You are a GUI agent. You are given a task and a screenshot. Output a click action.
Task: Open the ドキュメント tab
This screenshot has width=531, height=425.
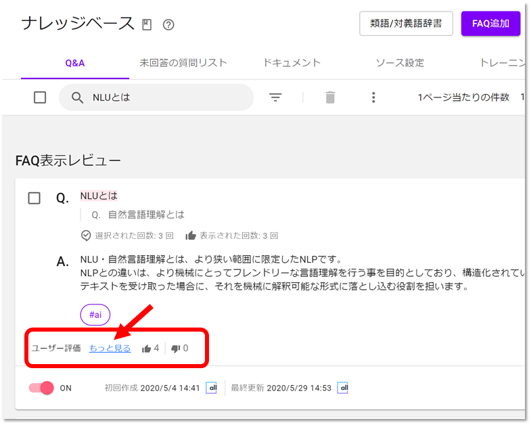(x=292, y=63)
